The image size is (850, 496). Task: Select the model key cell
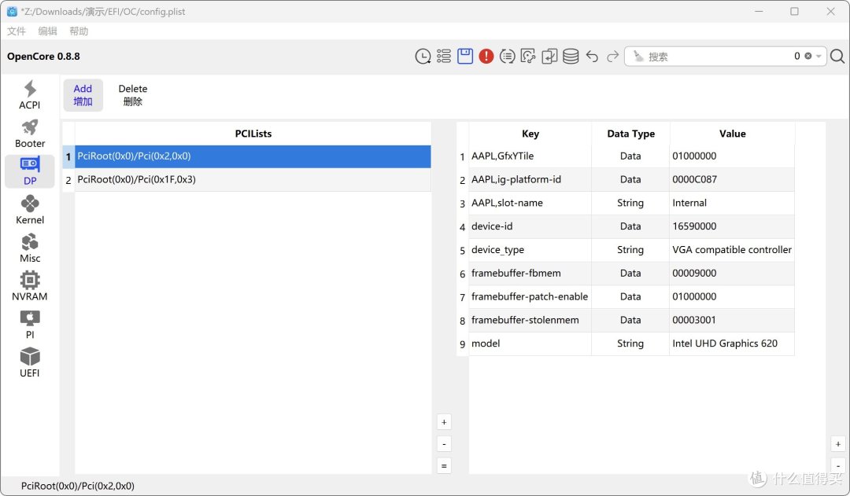[530, 344]
